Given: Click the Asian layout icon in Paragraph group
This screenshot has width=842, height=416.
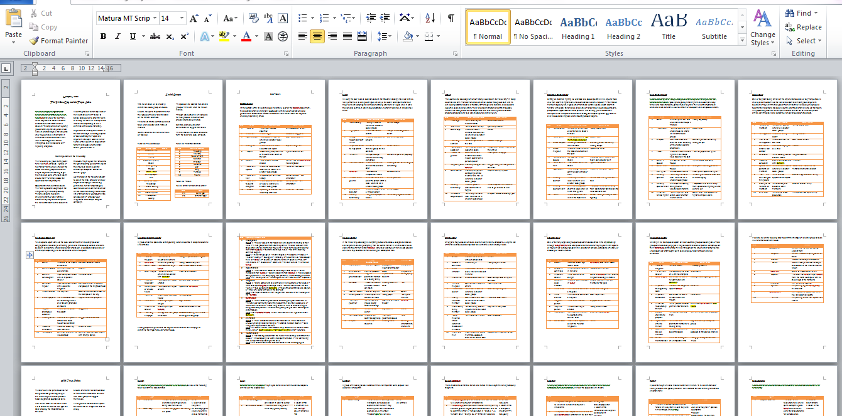Looking at the screenshot, I should [407, 18].
